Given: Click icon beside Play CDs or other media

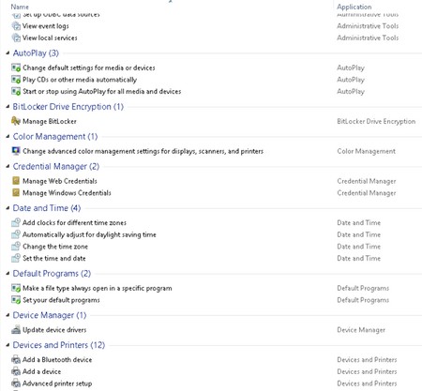Looking at the screenshot, I should [x=16, y=80].
